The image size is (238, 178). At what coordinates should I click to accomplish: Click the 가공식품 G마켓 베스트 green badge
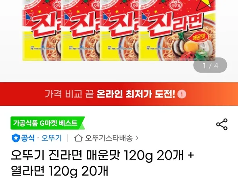(48, 123)
